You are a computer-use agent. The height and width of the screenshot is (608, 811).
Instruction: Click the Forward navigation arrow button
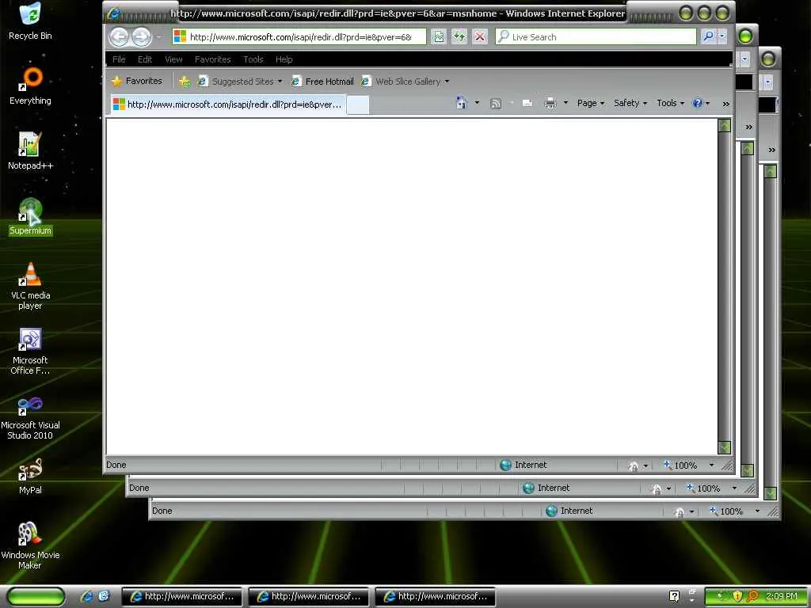tap(141, 36)
